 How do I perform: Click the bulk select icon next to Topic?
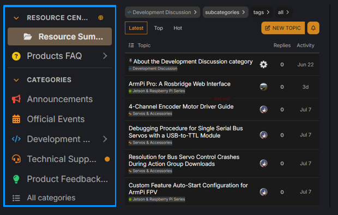coord(131,45)
